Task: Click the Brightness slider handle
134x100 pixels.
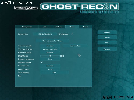Action: click(x=50, y=56)
